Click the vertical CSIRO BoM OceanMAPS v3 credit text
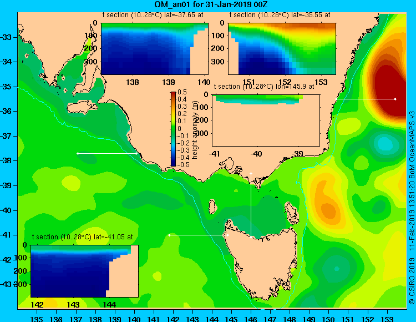 pos(412,208)
